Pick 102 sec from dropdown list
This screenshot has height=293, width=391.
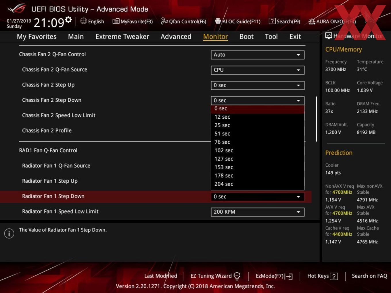pos(258,150)
